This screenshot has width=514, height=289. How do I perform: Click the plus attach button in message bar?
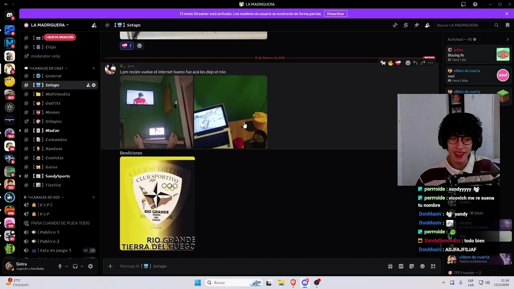[110, 266]
